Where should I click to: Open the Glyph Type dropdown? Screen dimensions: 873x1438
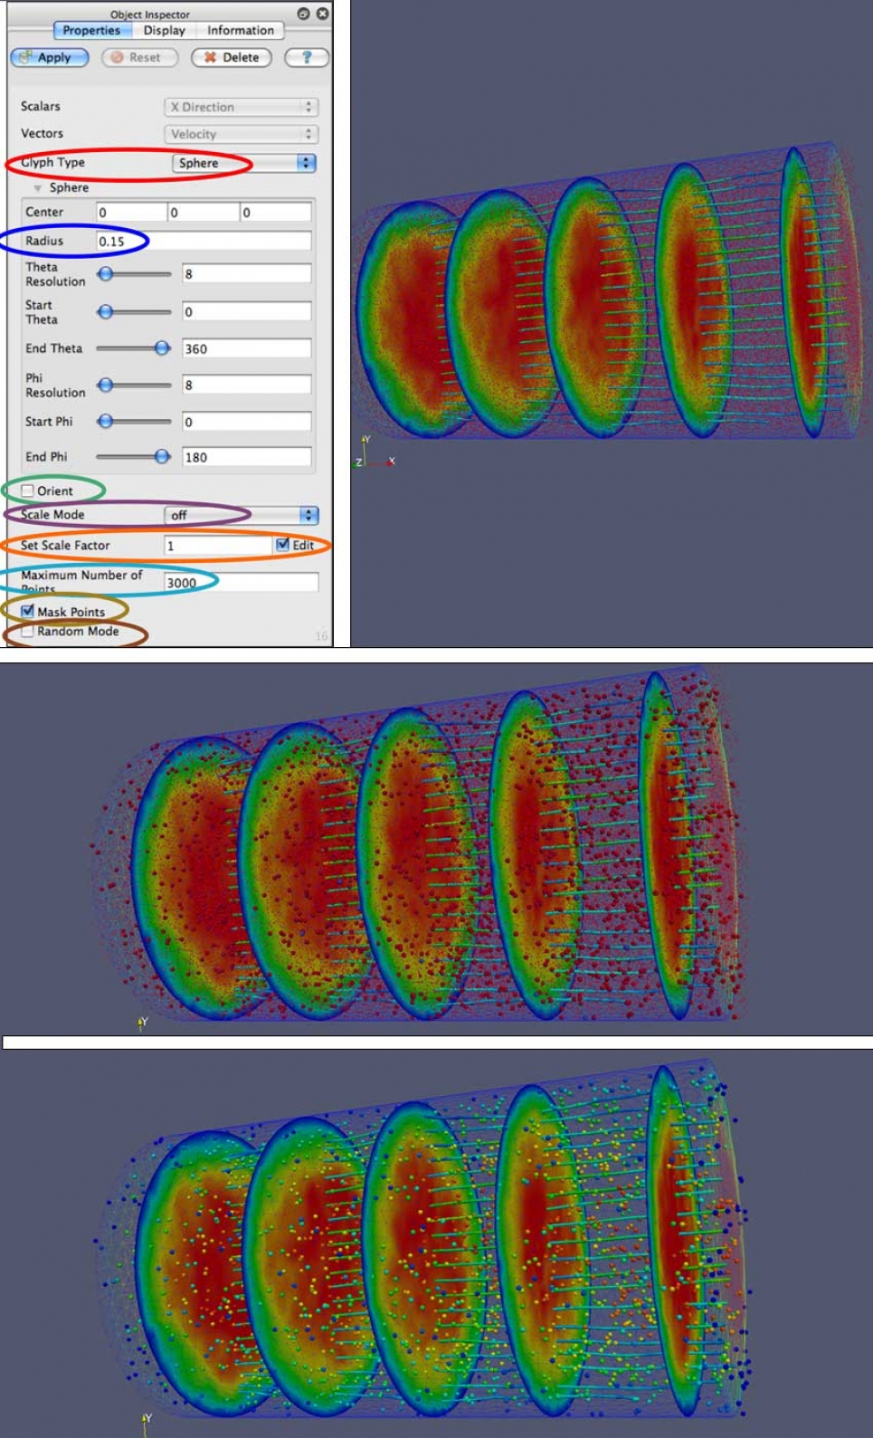click(x=243, y=163)
